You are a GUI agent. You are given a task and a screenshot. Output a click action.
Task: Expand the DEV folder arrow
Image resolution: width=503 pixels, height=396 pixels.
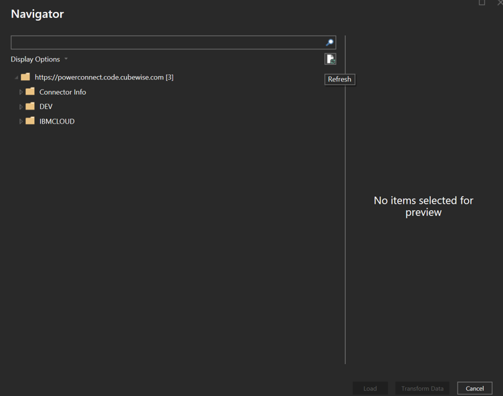pos(21,107)
